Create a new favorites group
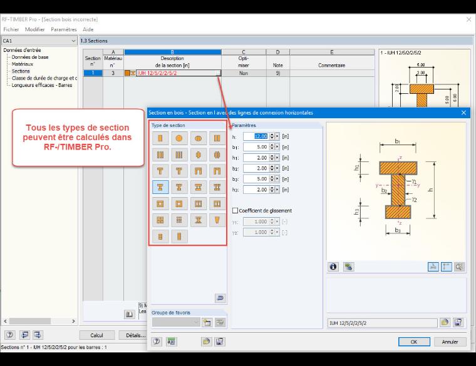The width and height of the screenshot is (476, 366). tap(207, 322)
